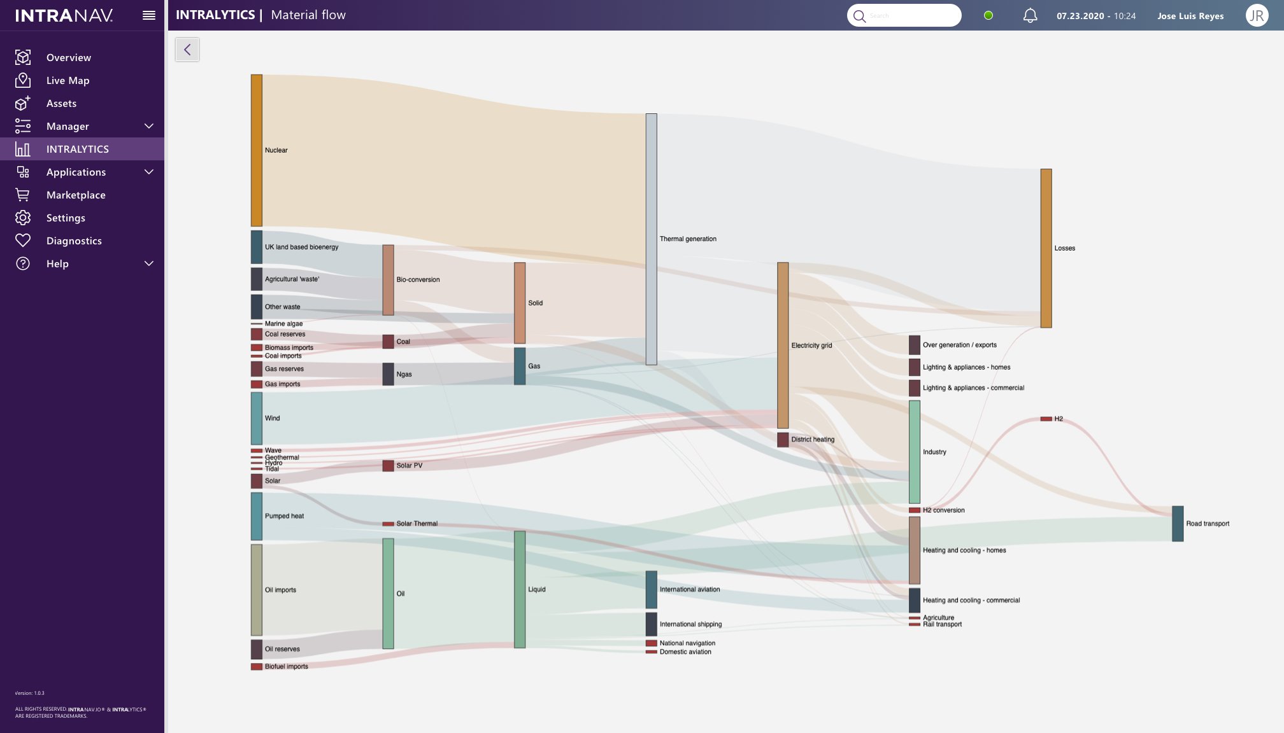Click the orange Nuclear node bar
Screen dimensions: 1284x733
click(256, 150)
